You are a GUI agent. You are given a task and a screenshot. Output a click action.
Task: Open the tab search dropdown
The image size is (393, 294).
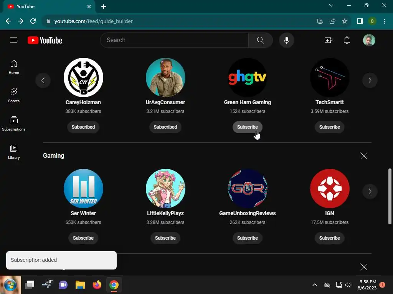(331, 5)
